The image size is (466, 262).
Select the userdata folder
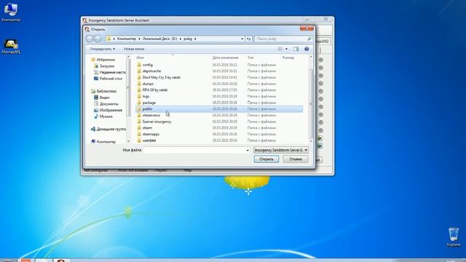point(149,140)
